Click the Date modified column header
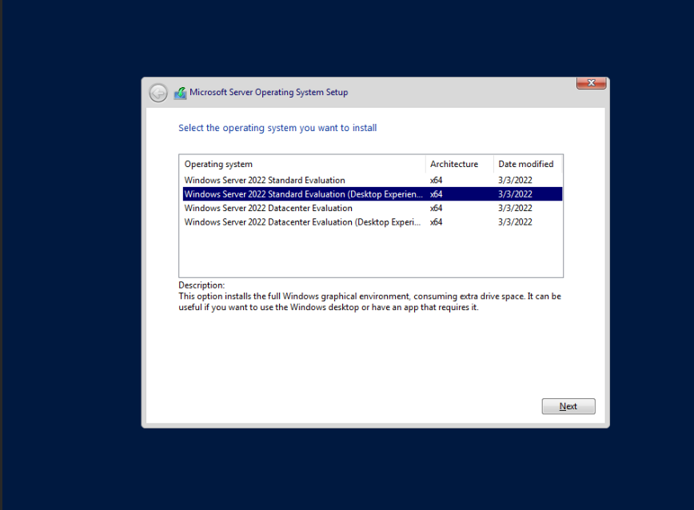Screen dimensions: 694x510 point(525,164)
